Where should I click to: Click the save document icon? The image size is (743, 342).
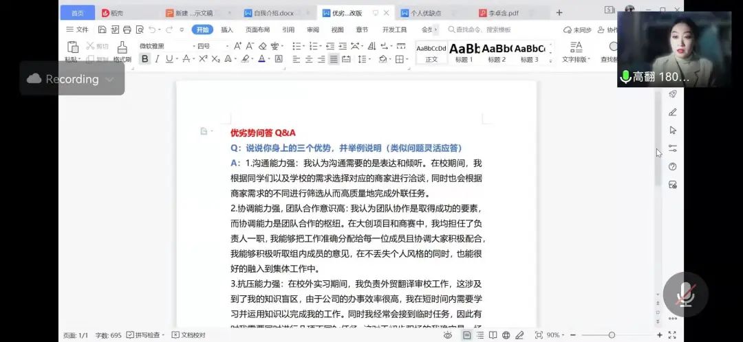tap(103, 30)
